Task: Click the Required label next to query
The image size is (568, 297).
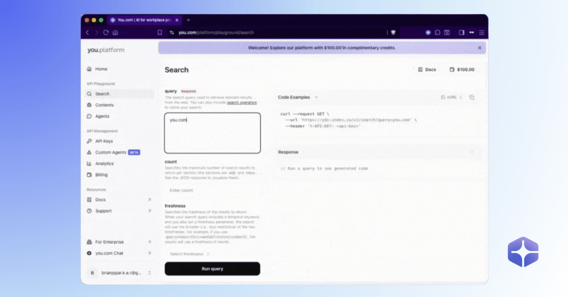Action: (188, 91)
